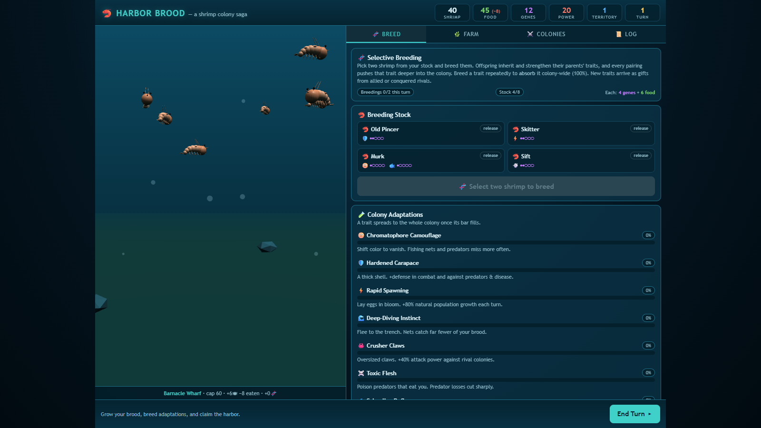This screenshot has height=428, width=761.
Task: Open the Breed tab
Action: click(x=386, y=34)
